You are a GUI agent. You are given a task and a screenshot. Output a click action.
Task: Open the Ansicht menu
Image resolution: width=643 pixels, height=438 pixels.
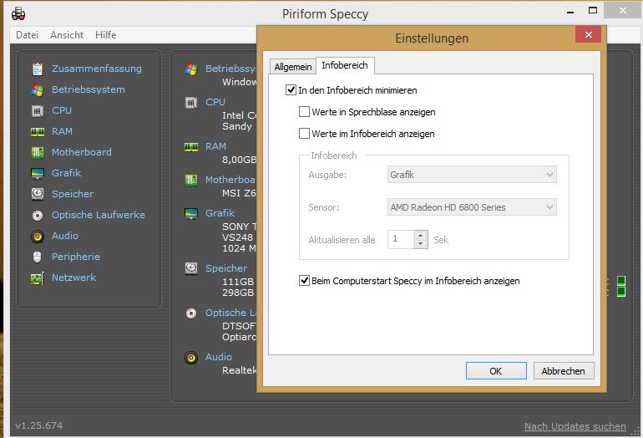coord(67,35)
